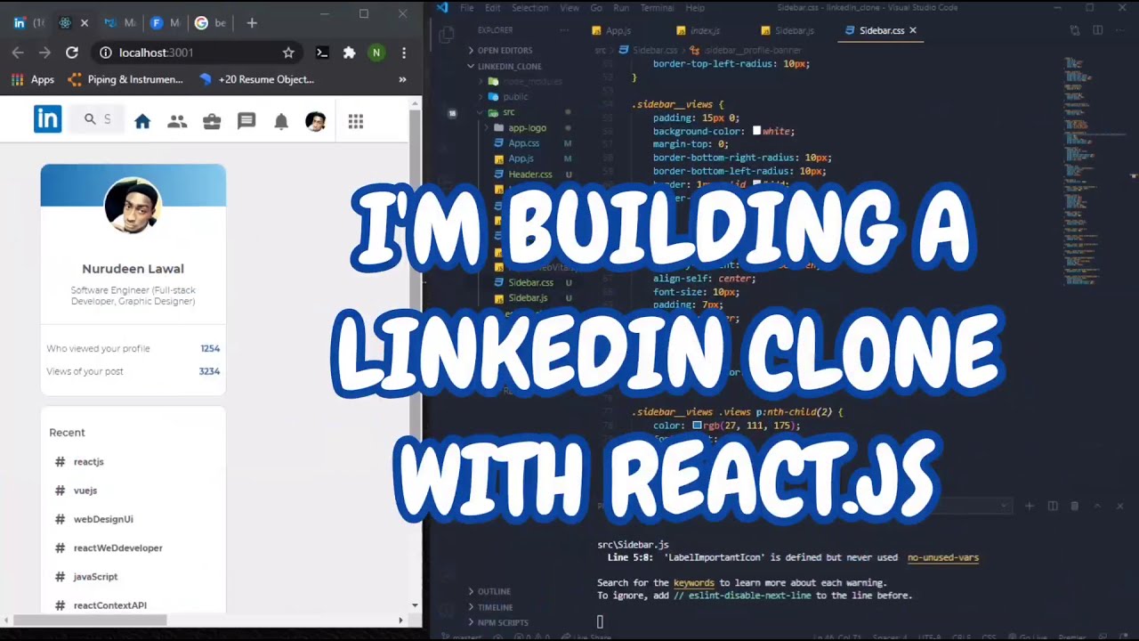The height and width of the screenshot is (641, 1139).
Task: Click the rgb(27, 111, 175) color swatch
Action: click(x=697, y=426)
